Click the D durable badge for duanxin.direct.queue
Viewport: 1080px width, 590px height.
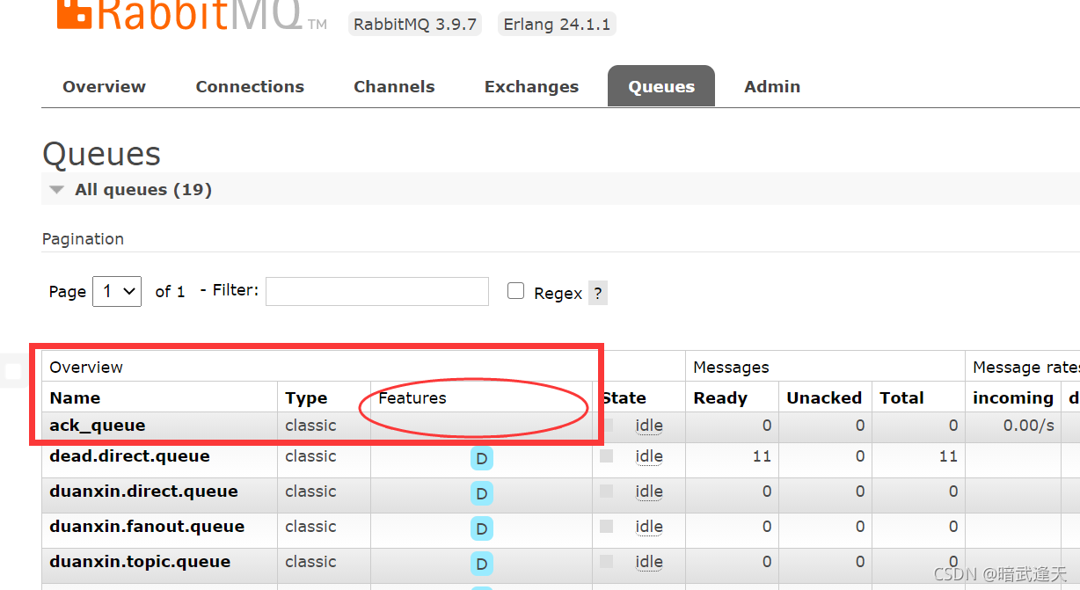click(x=481, y=494)
